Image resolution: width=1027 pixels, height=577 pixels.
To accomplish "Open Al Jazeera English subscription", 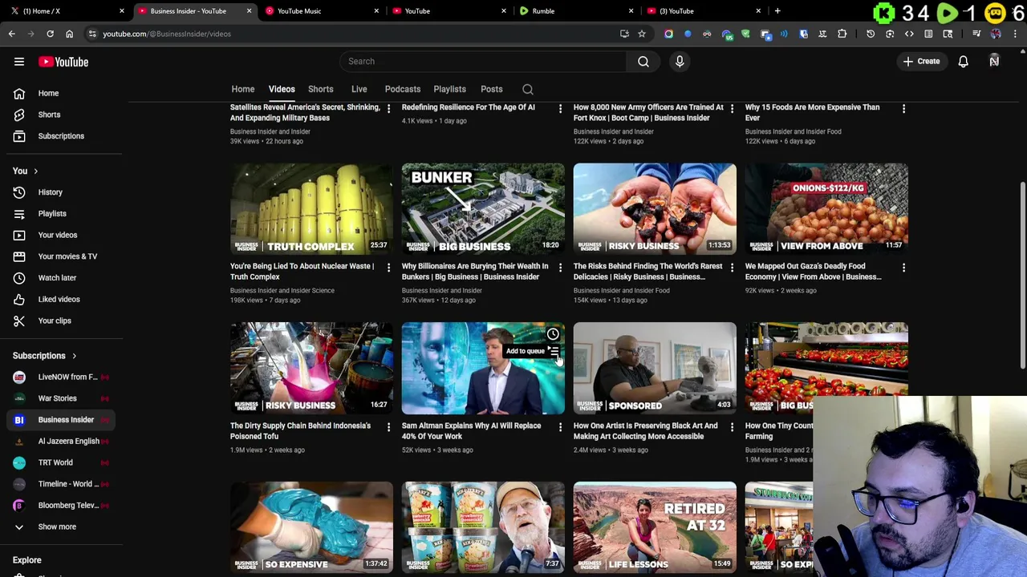I will [x=61, y=441].
